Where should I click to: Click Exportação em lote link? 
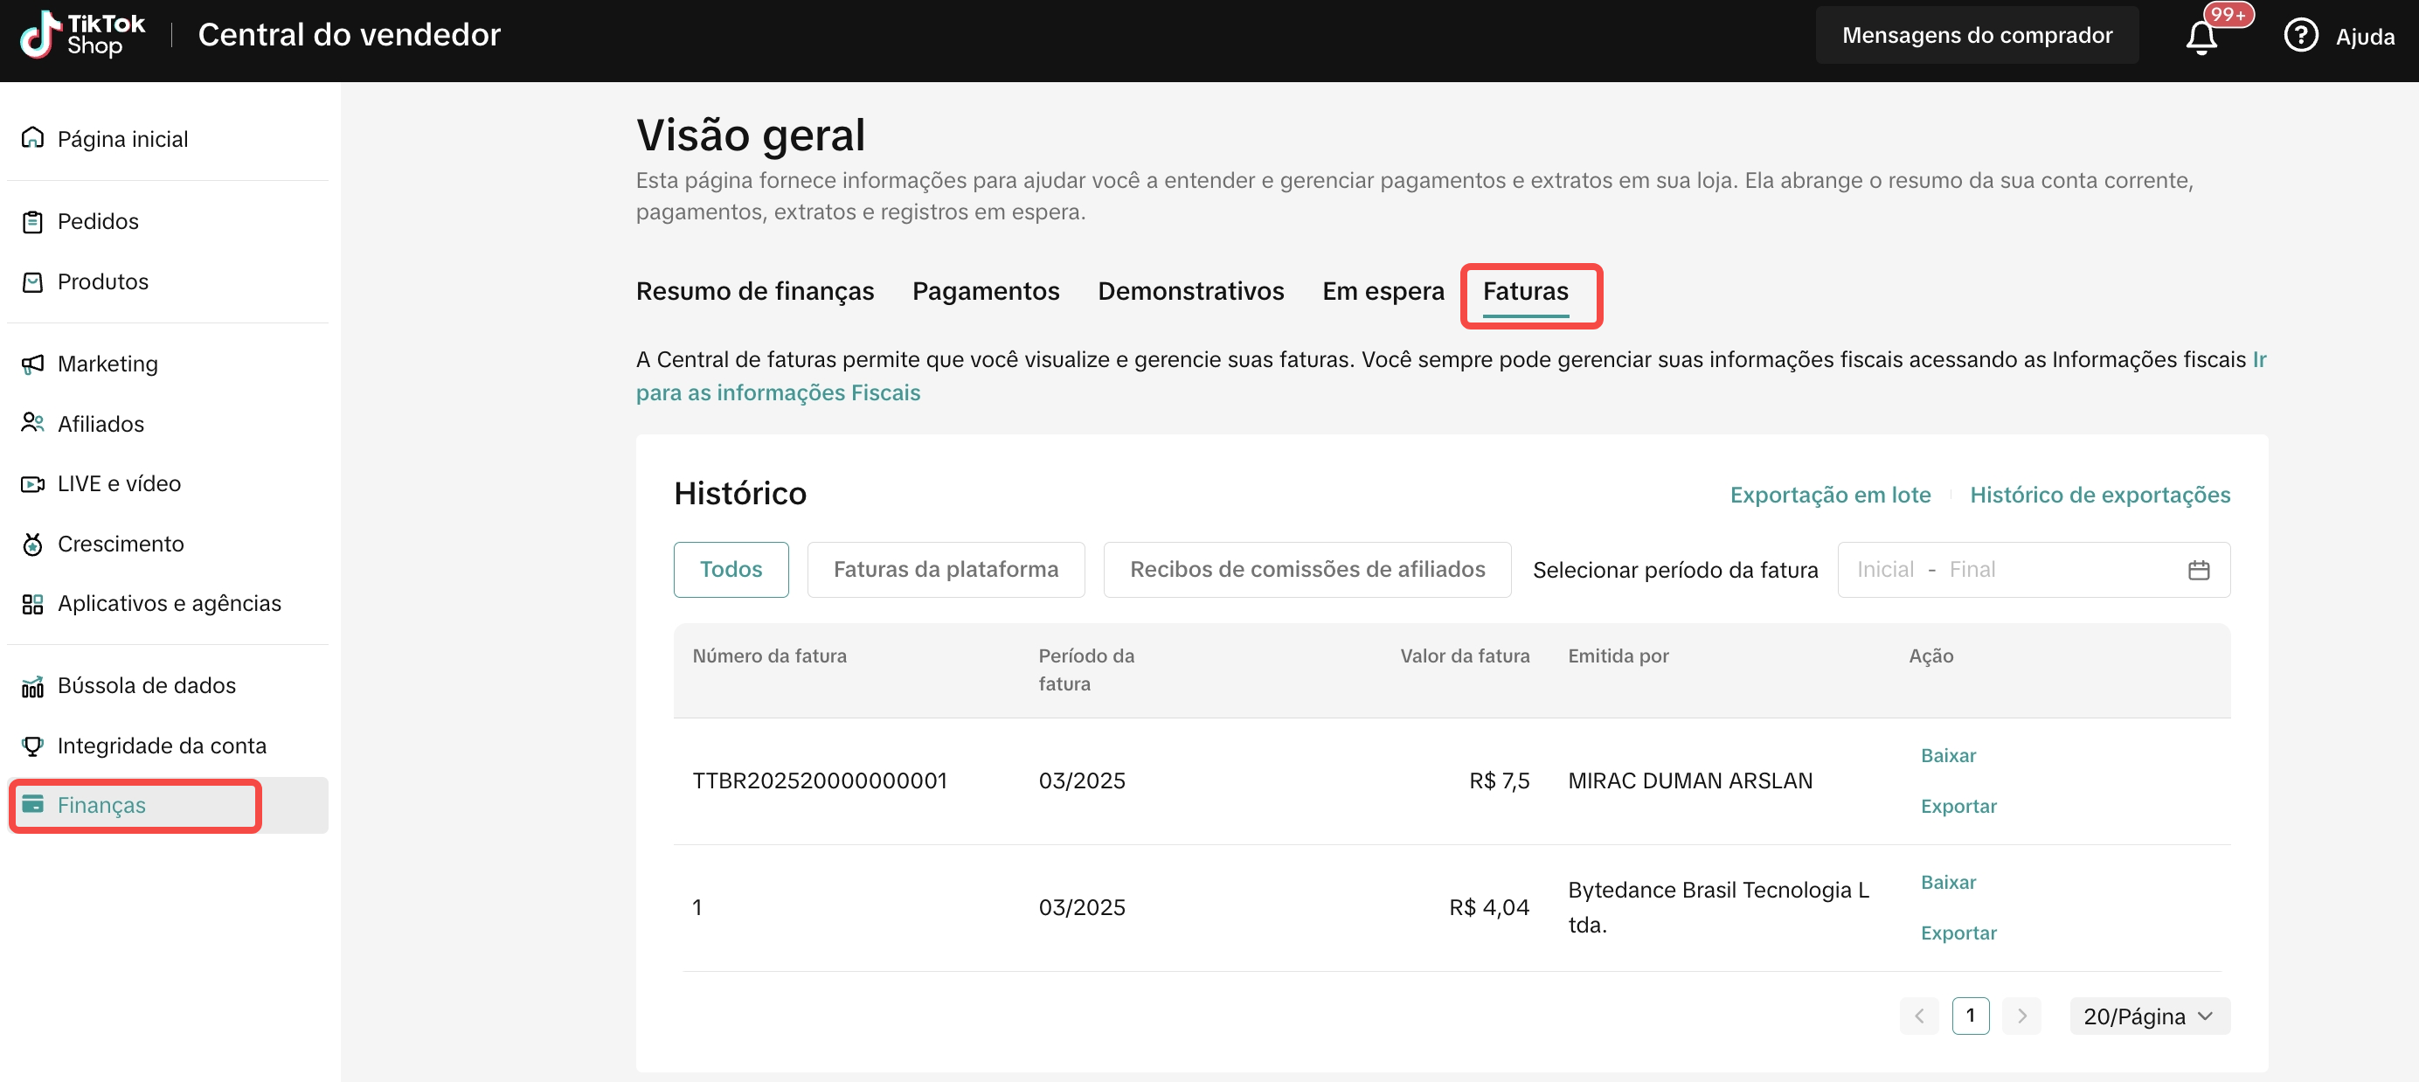tap(1830, 495)
